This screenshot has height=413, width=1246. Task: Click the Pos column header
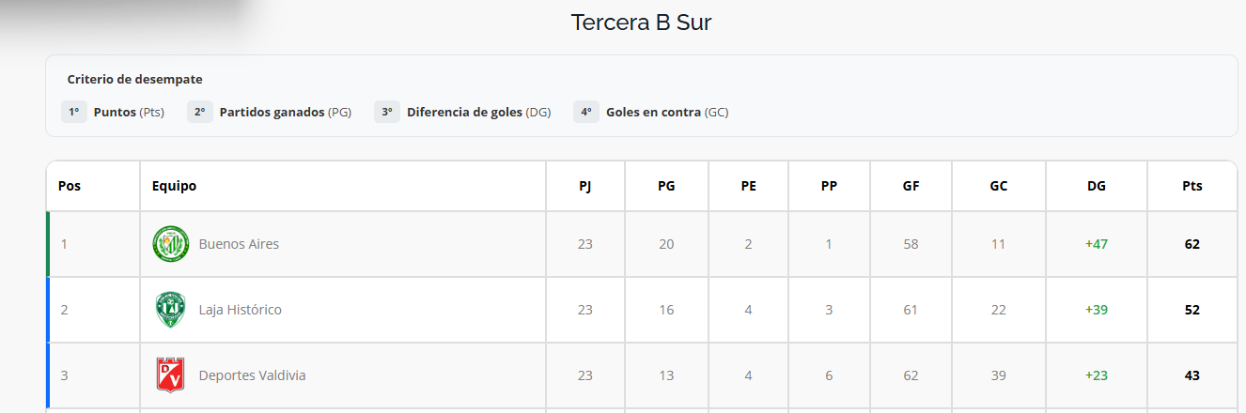93,186
